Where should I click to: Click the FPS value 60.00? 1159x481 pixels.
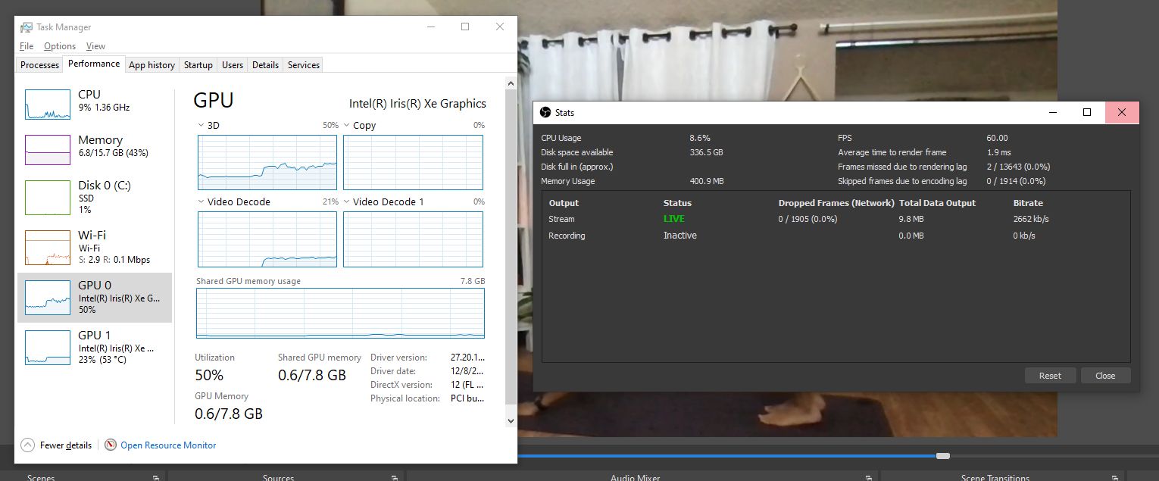click(x=997, y=138)
